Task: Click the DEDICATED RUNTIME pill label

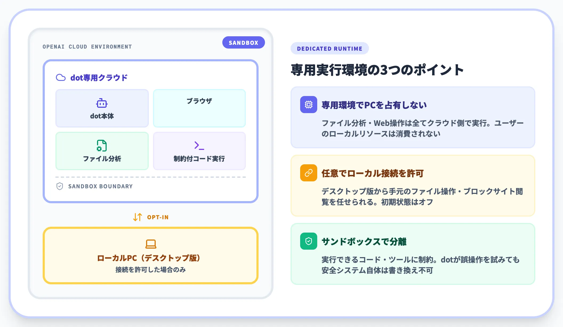Action: [330, 49]
